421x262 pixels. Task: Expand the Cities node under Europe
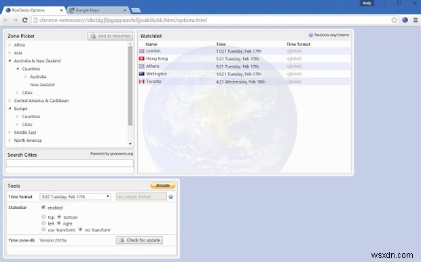coord(18,125)
